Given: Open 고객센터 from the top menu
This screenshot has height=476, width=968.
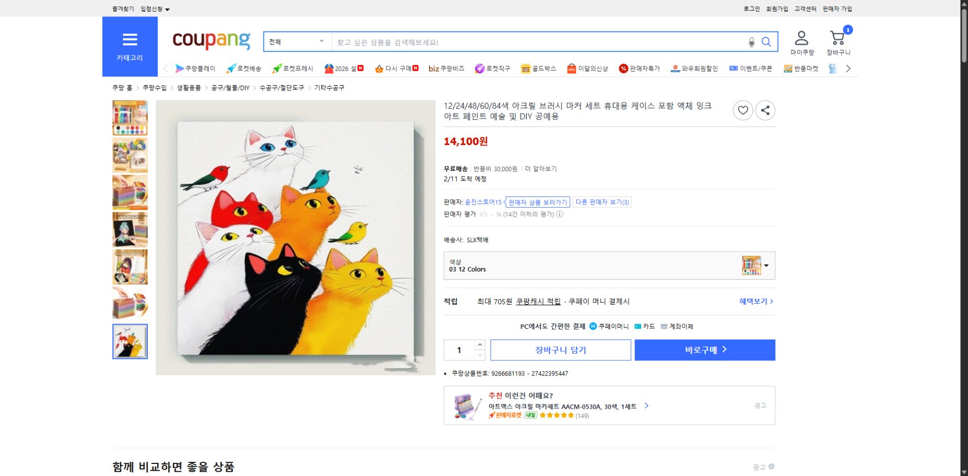Looking at the screenshot, I should [x=804, y=8].
